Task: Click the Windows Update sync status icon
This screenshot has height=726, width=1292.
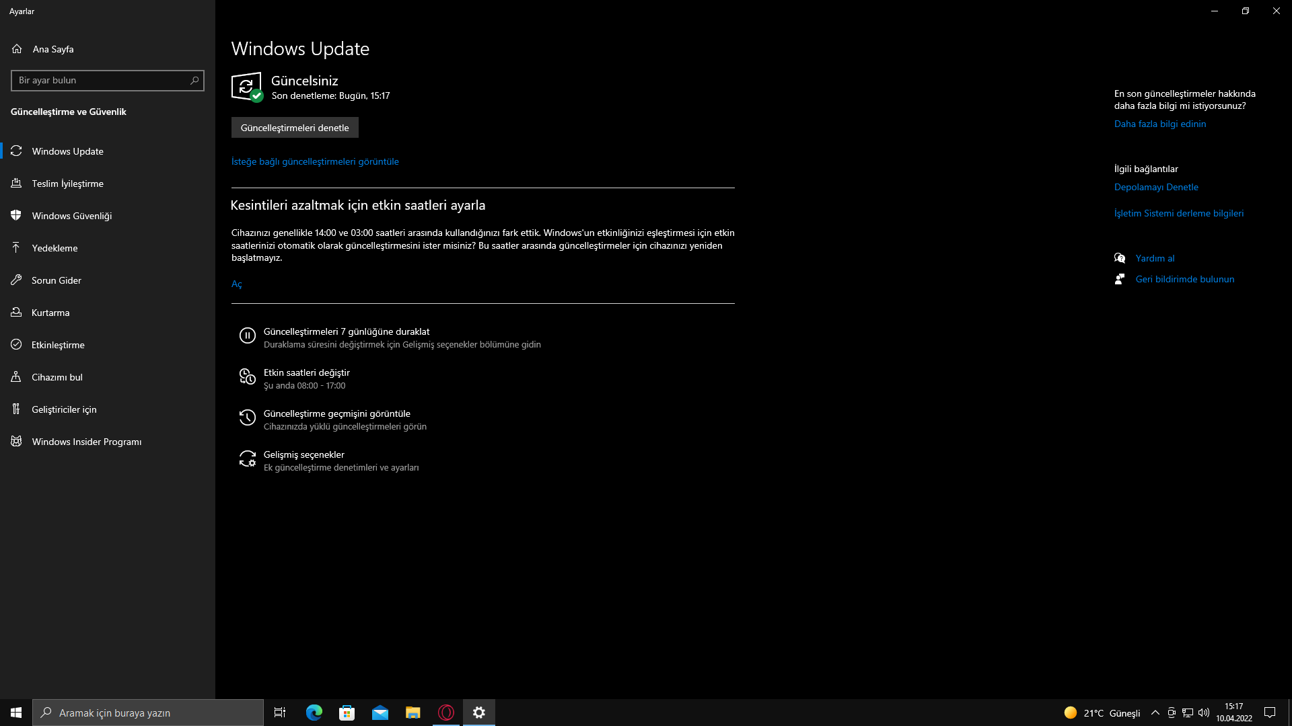Action: point(246,87)
